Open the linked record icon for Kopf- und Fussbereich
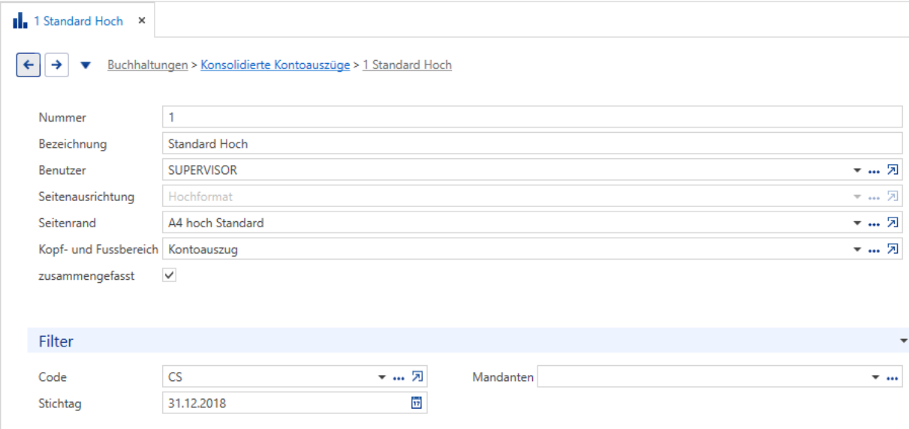Viewport: 909px width, 429px height. 892,250
